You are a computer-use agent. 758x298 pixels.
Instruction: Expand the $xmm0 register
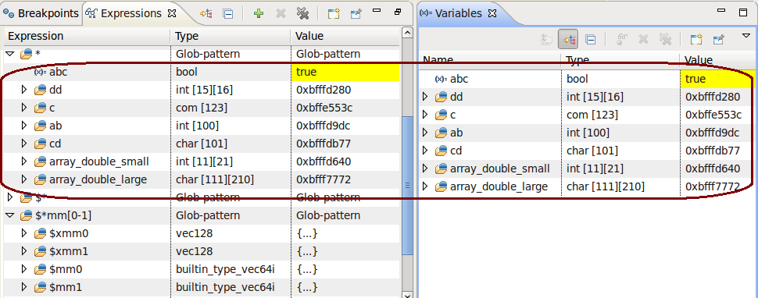24,233
